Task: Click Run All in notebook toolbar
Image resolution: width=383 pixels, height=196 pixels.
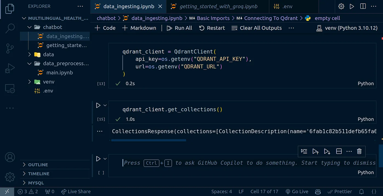Action: pos(179,28)
